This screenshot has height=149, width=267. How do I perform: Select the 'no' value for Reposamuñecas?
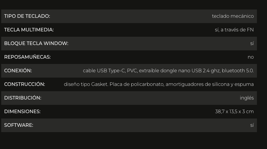(x=251, y=57)
